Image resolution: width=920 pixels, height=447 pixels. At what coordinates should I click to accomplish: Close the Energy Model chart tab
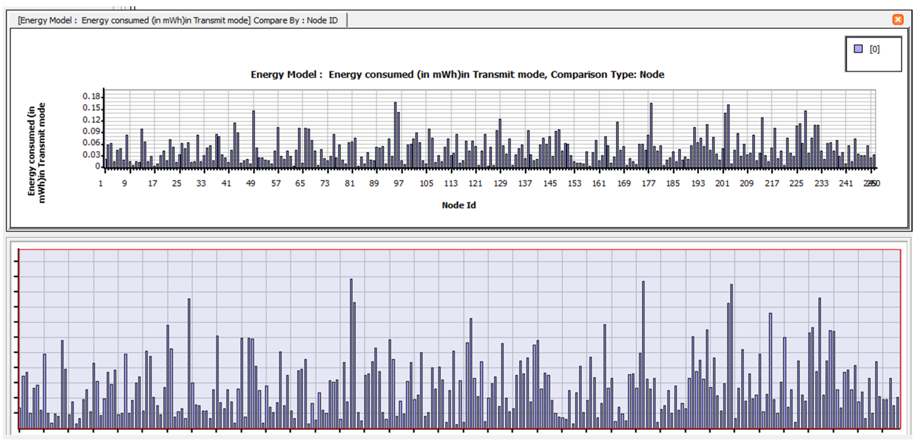tap(897, 19)
